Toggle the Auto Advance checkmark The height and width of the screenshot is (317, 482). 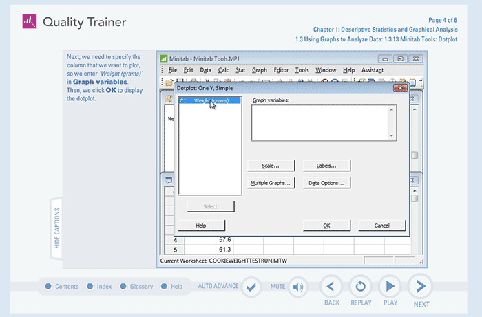pos(252,287)
